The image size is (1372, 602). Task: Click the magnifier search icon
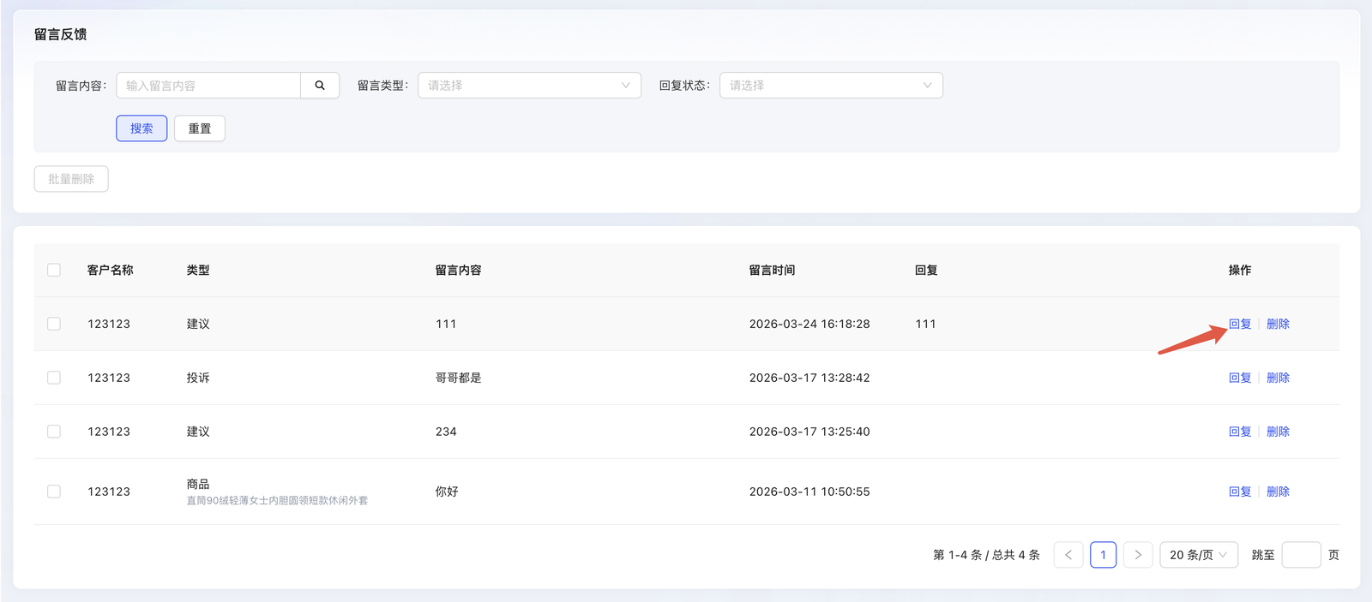click(x=320, y=86)
